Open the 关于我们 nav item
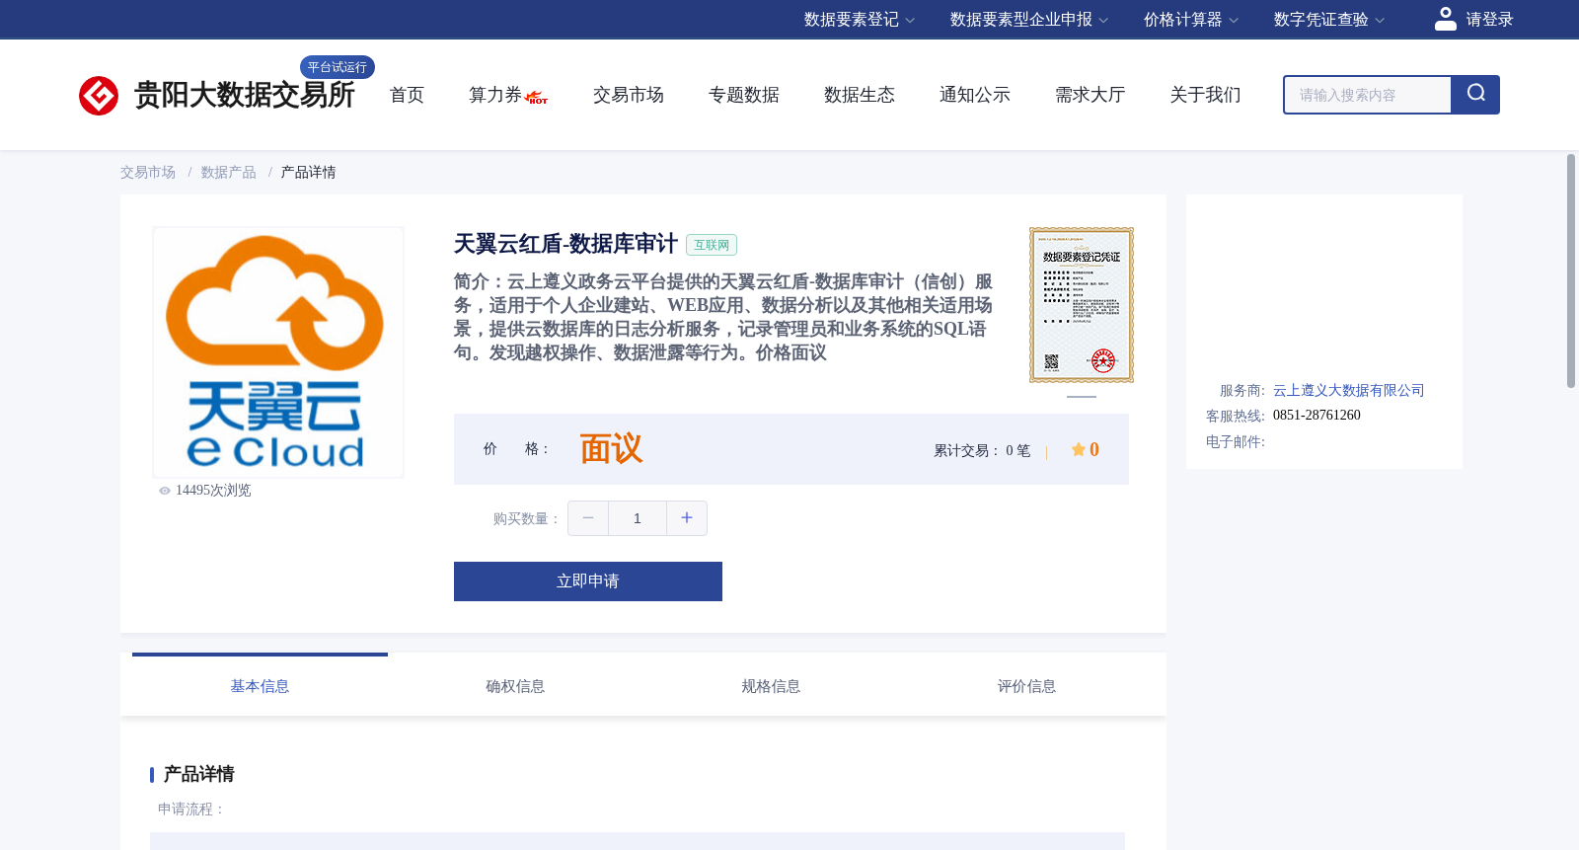 tap(1206, 95)
